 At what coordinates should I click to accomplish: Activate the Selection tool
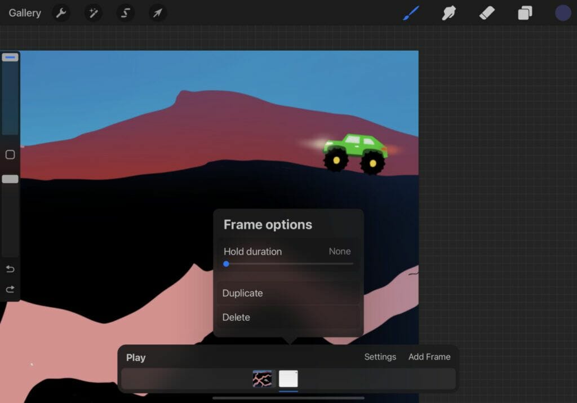point(126,13)
